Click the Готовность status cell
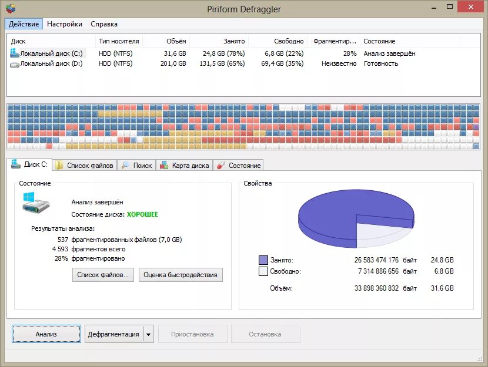 [x=381, y=63]
